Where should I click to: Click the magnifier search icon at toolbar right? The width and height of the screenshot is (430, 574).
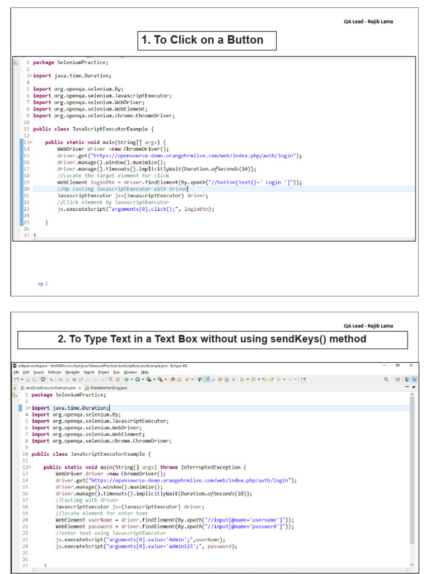pos(386,379)
